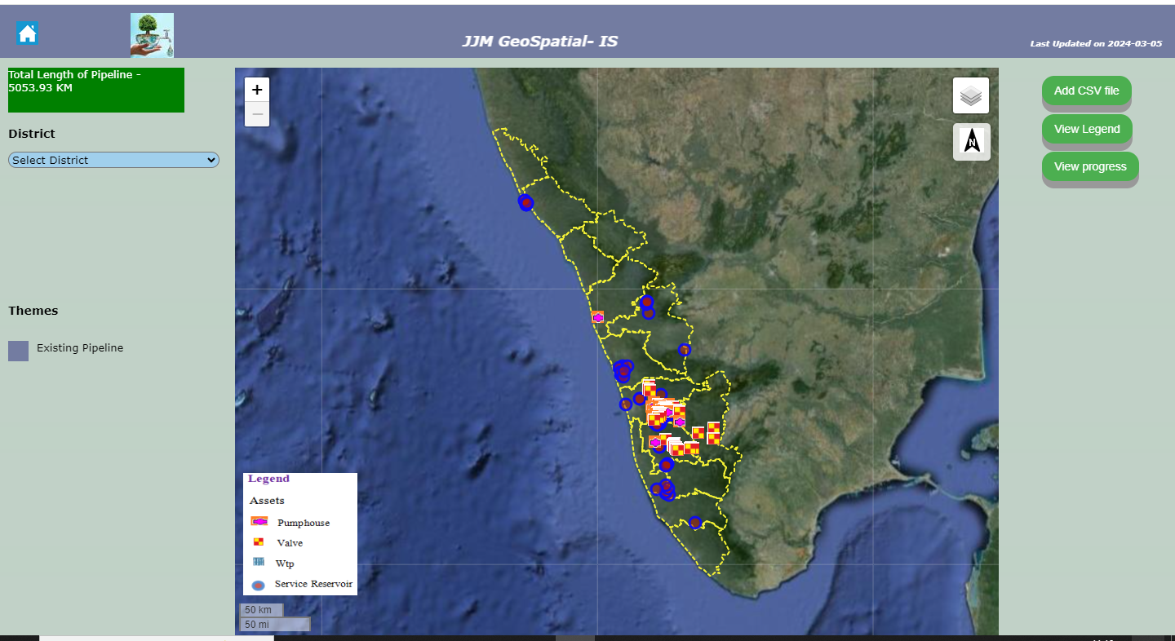Select the Existing Pipeline theme label
The image size is (1175, 641).
[80, 348]
